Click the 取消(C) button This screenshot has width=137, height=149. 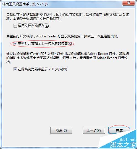click(61, 130)
